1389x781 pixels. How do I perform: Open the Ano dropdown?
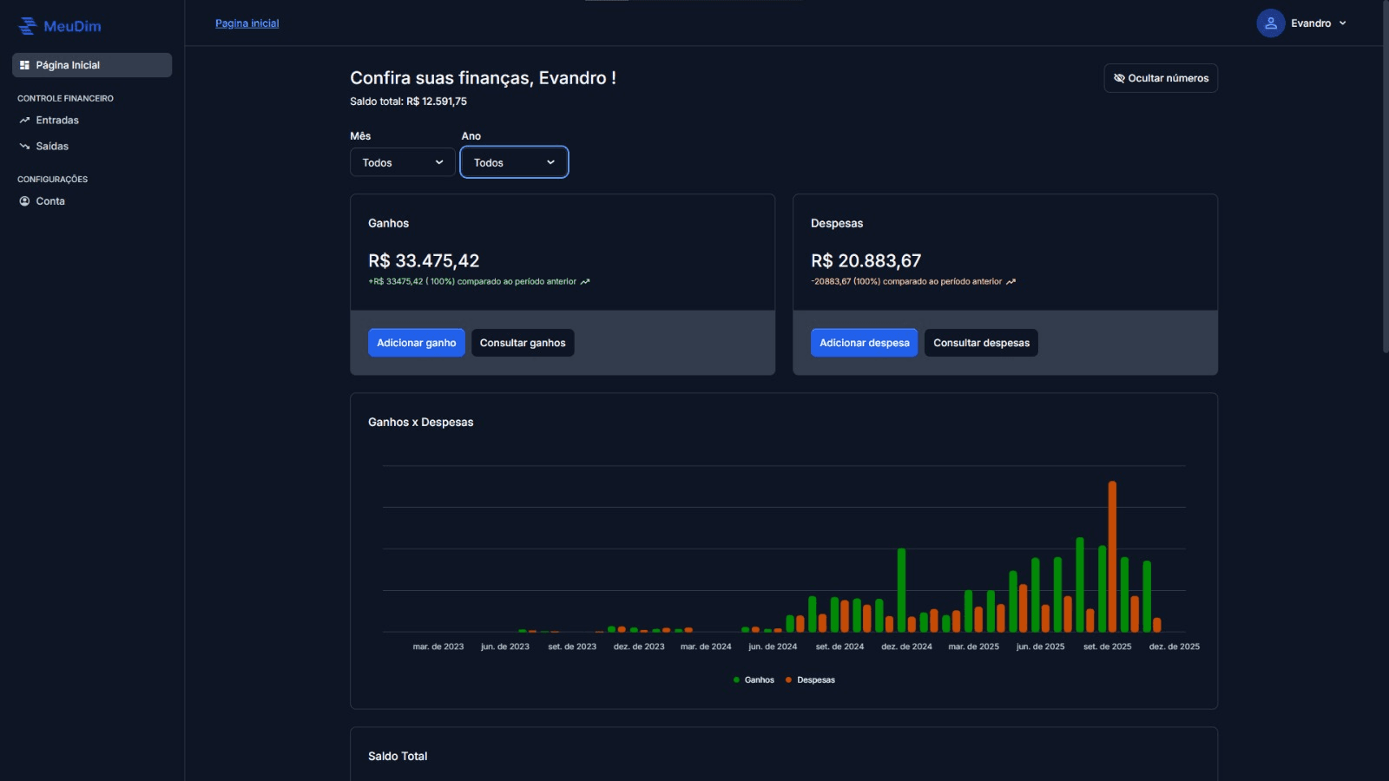(514, 162)
